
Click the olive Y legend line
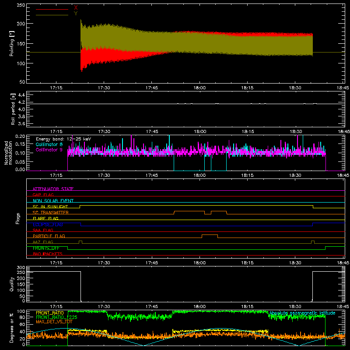point(52,15)
